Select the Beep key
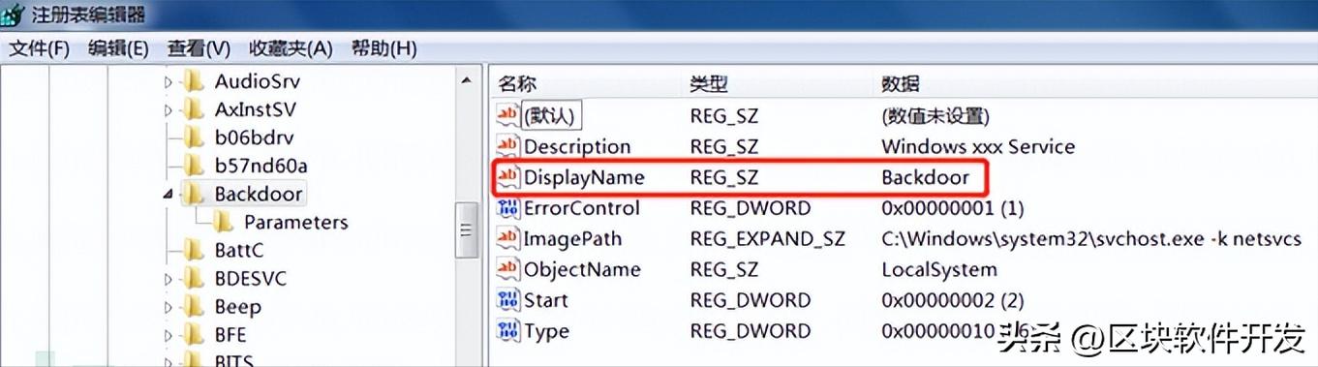Image resolution: width=1318 pixels, height=367 pixels. (x=237, y=307)
